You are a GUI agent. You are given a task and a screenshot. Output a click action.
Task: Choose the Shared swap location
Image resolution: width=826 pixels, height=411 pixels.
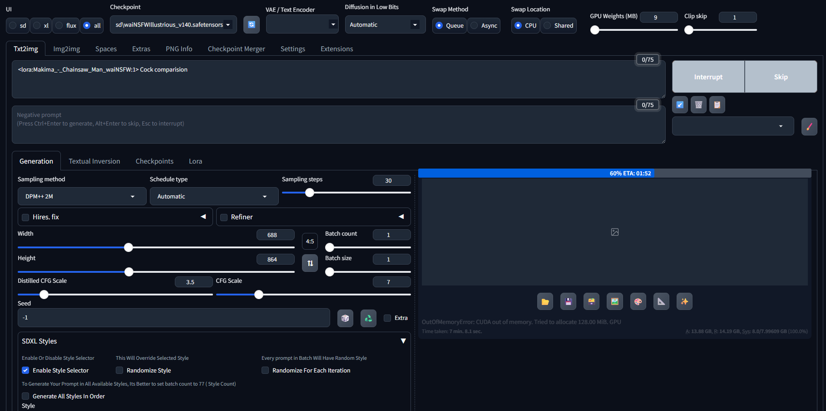(559, 25)
